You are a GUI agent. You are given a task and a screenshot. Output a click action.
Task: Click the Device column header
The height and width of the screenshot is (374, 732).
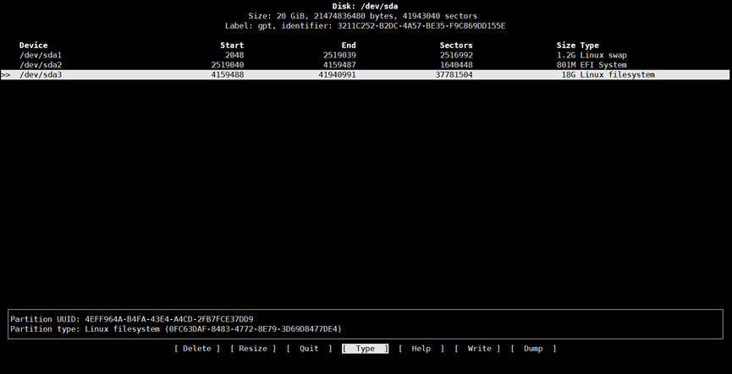[34, 46]
